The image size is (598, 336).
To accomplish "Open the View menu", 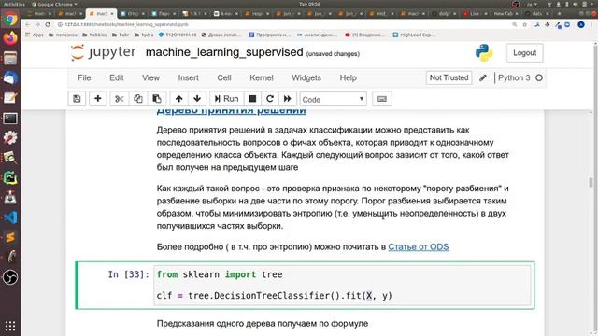I will click(150, 77).
